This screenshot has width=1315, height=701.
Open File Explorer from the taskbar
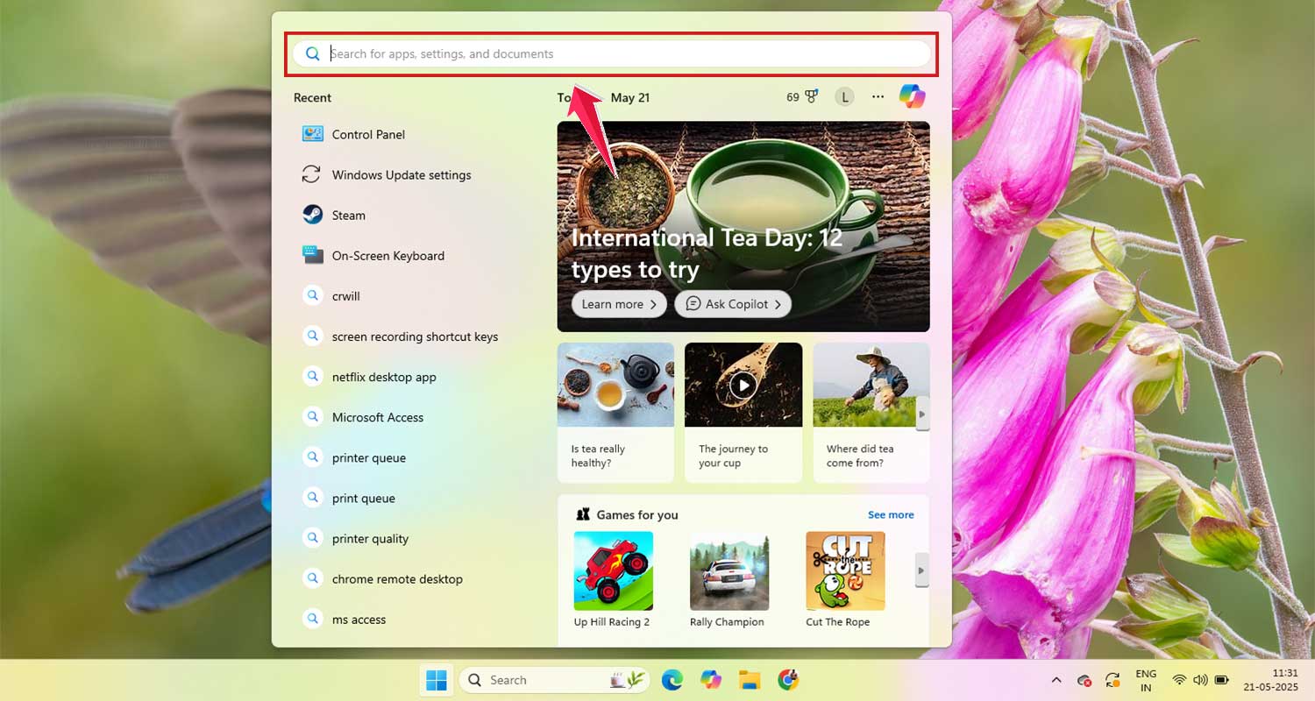(749, 679)
